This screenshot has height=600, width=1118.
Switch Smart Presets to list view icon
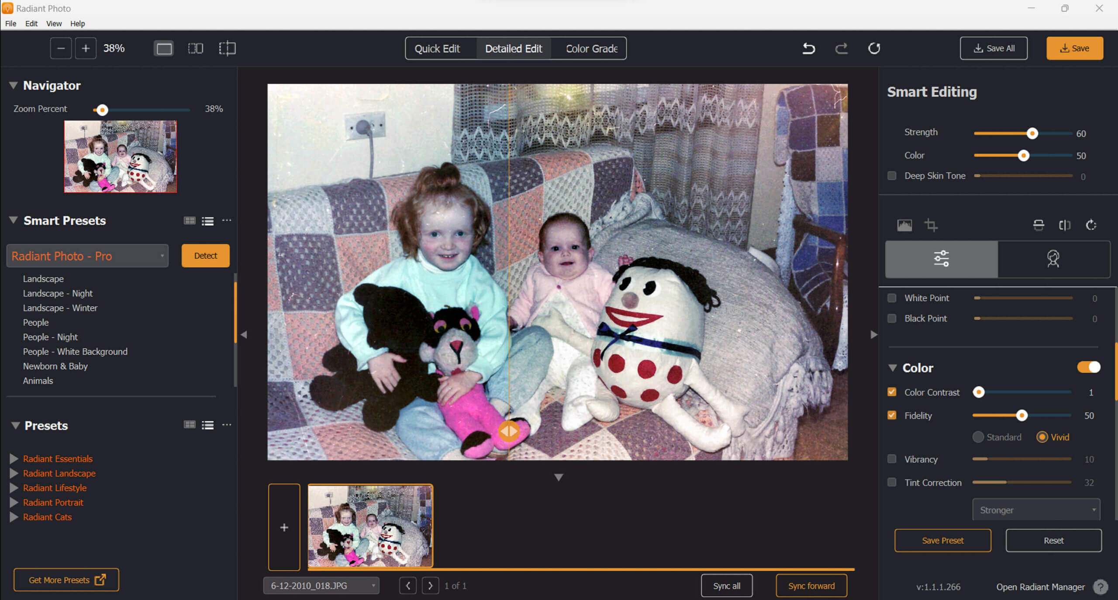coord(207,221)
